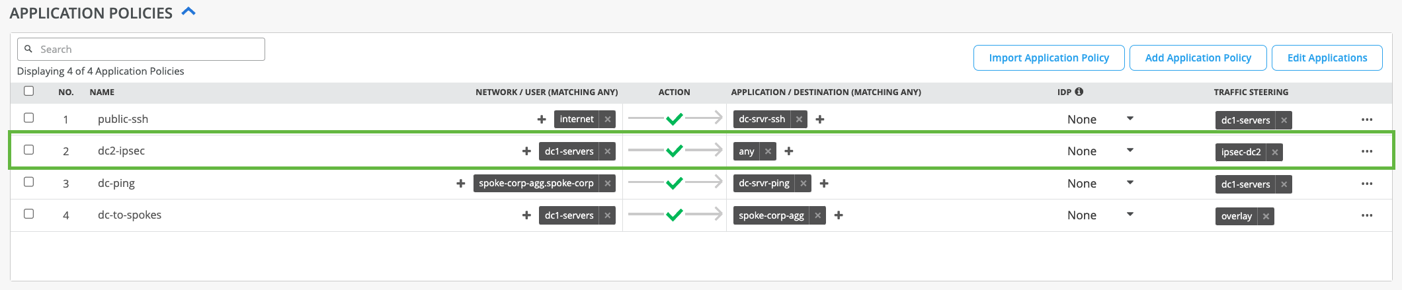The width and height of the screenshot is (1402, 290).
Task: Remove ipsec-dc2 traffic steering tag
Action: click(1274, 152)
